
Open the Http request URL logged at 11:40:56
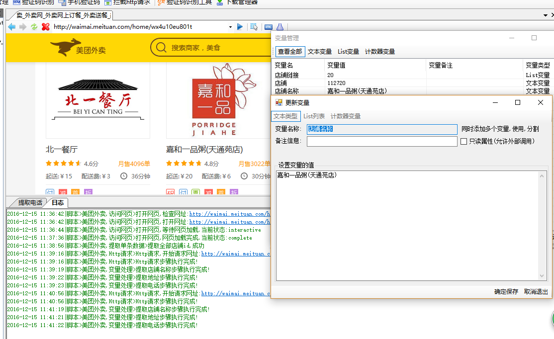pyautogui.click(x=236, y=293)
